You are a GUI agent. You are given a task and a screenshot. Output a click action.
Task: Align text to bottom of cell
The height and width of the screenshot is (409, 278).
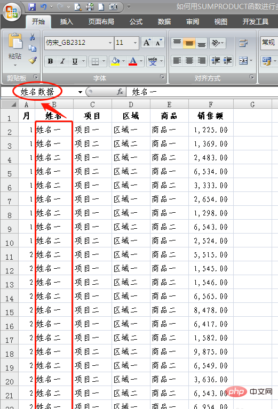point(201,43)
